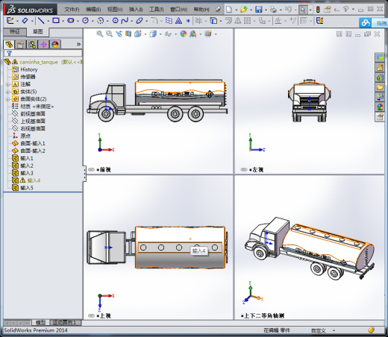Image resolution: width=388 pixels, height=337 pixels.
Task: Click the Edit Appearance color ball
Action: pyautogui.click(x=184, y=34)
